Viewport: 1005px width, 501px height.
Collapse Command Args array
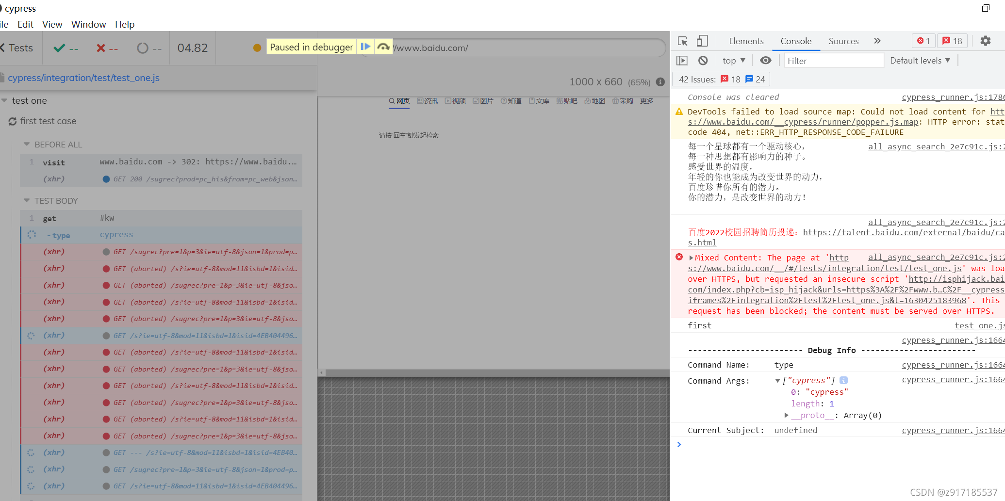click(x=777, y=381)
